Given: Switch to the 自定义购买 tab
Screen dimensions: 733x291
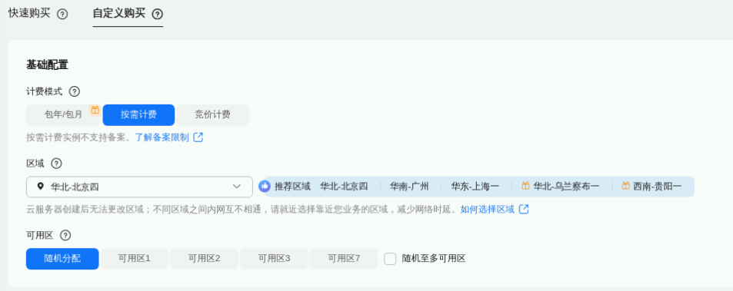Looking at the screenshot, I should [x=118, y=14].
